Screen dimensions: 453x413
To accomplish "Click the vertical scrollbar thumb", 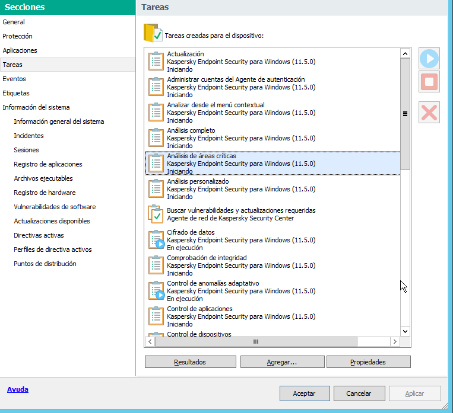I will pos(405,114).
